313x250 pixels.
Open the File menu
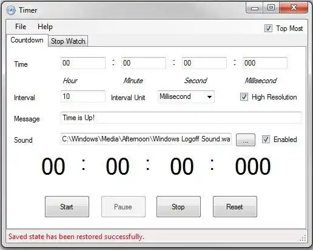click(21, 27)
